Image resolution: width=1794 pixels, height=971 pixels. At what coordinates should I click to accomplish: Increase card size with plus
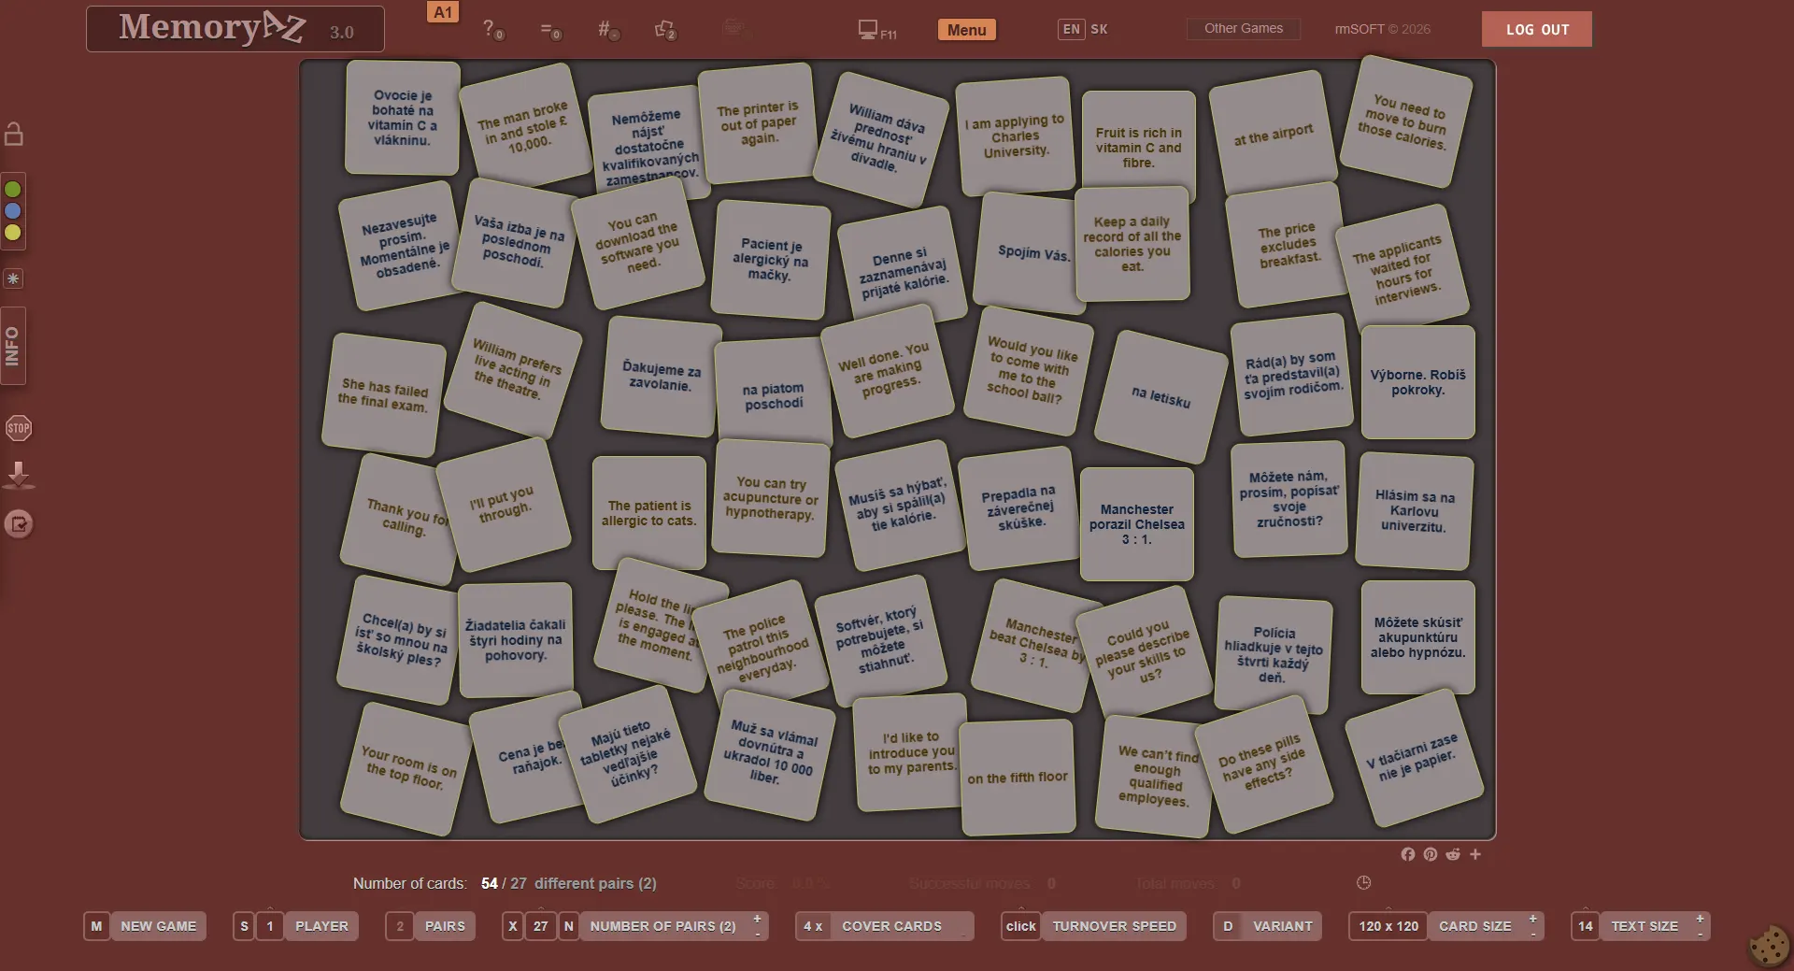1532,920
